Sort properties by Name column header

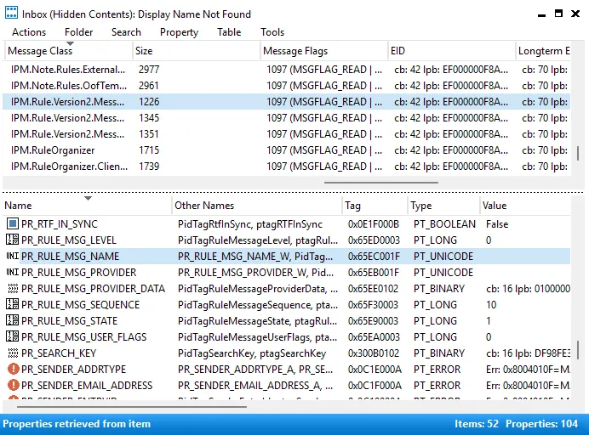point(87,206)
